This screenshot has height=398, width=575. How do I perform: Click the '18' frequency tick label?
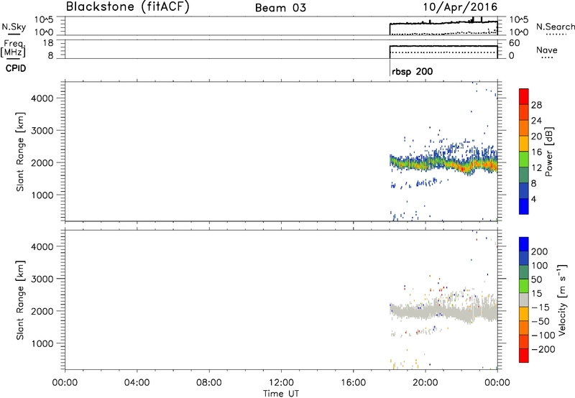coord(47,43)
